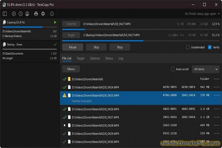Open the On finish: keep app open dropdown
The image size is (222, 148).
coord(202,14)
